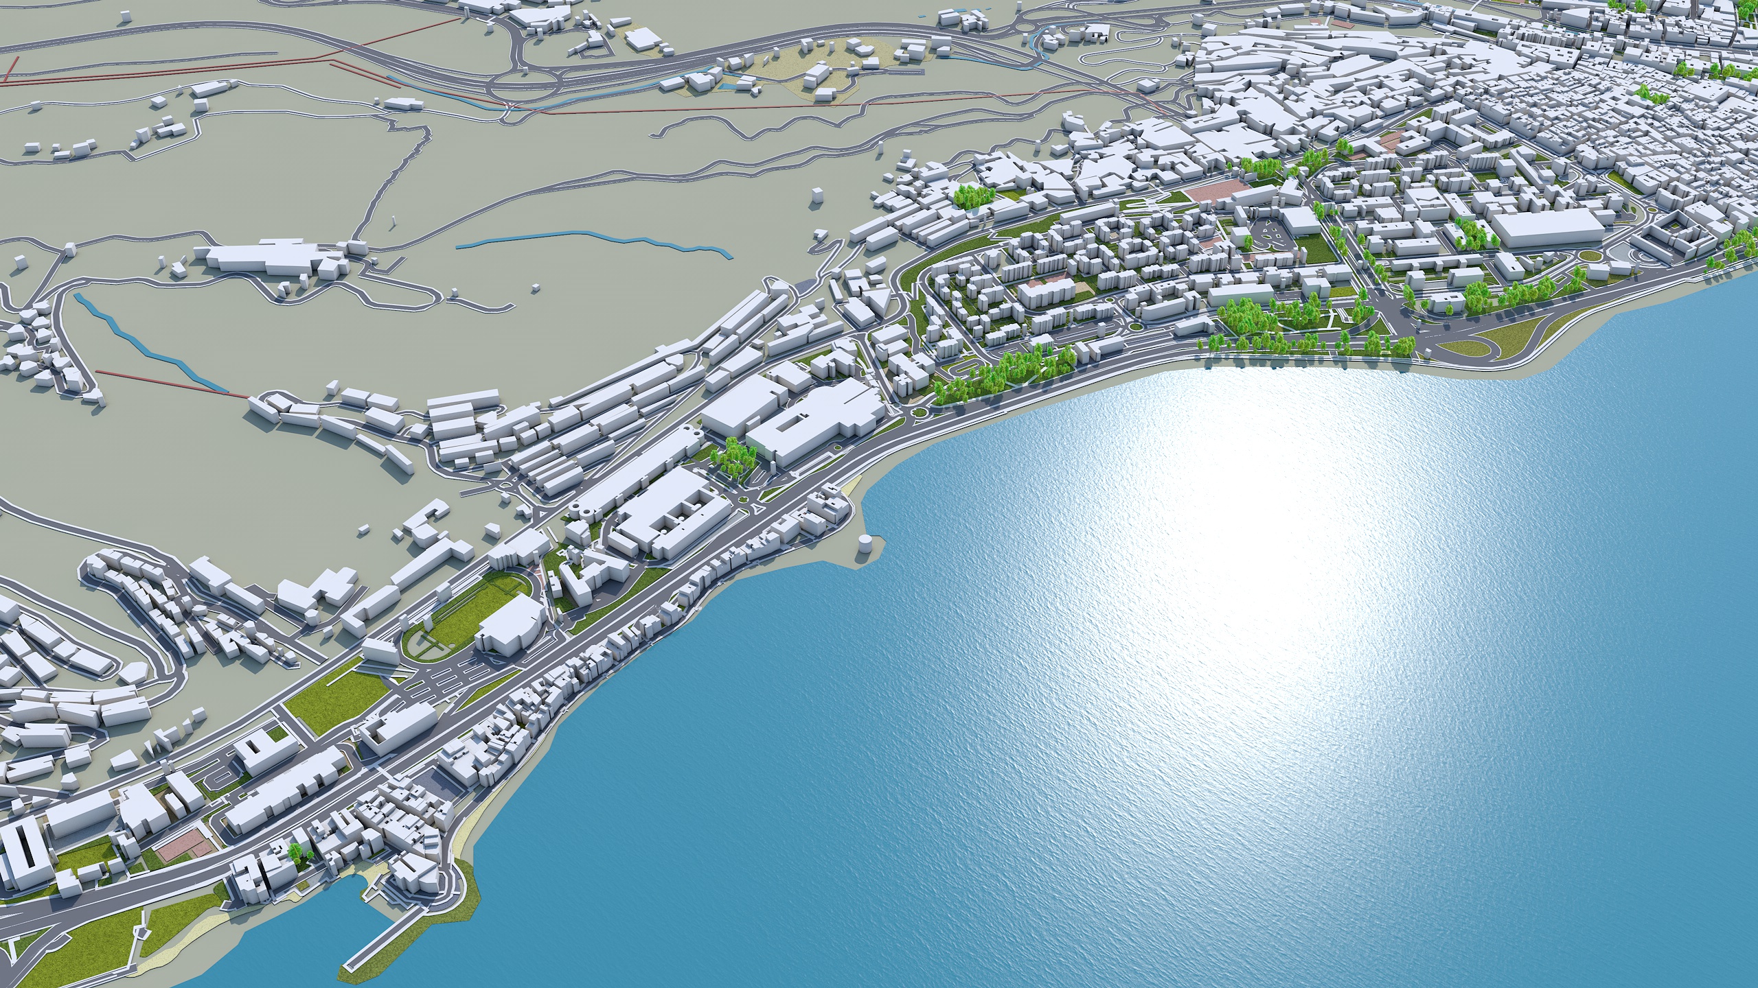
Task: Click the big warehouse in the eastern district
Action: pyautogui.click(x=1545, y=226)
